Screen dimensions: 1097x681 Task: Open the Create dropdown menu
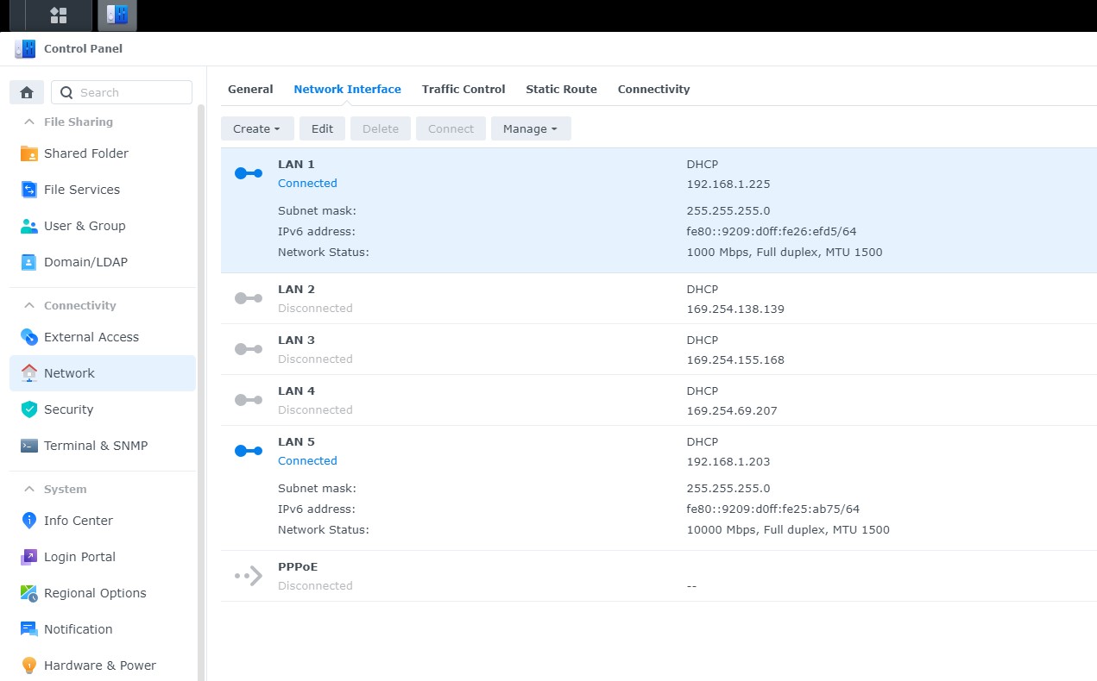256,128
